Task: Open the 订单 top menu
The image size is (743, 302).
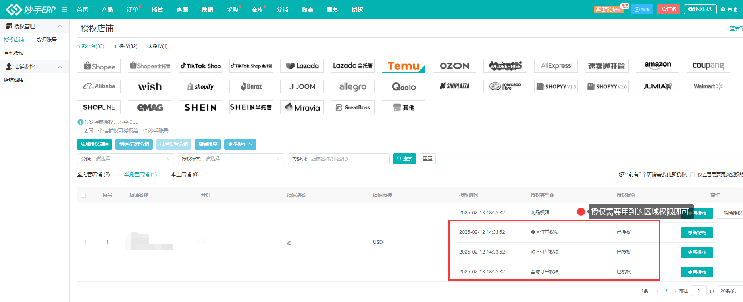Action: click(x=132, y=10)
